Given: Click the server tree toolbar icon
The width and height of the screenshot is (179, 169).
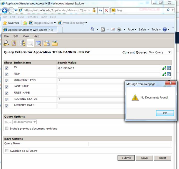Looking at the screenshot, I should pos(22,43).
